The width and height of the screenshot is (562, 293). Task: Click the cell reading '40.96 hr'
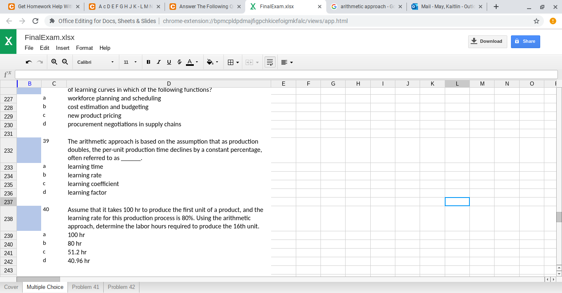point(169,261)
